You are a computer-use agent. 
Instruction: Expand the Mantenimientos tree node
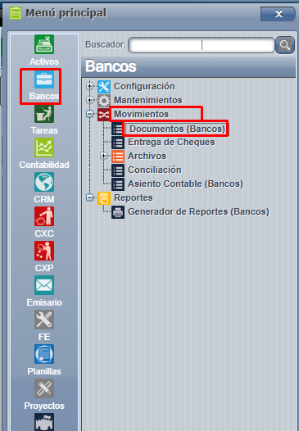89,99
